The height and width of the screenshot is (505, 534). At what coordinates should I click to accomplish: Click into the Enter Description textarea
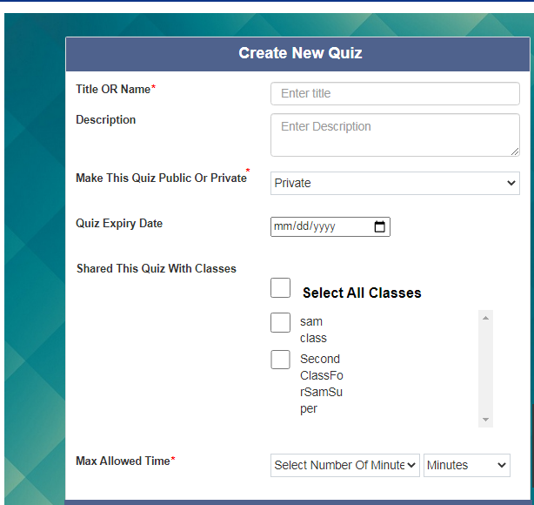tap(395, 134)
